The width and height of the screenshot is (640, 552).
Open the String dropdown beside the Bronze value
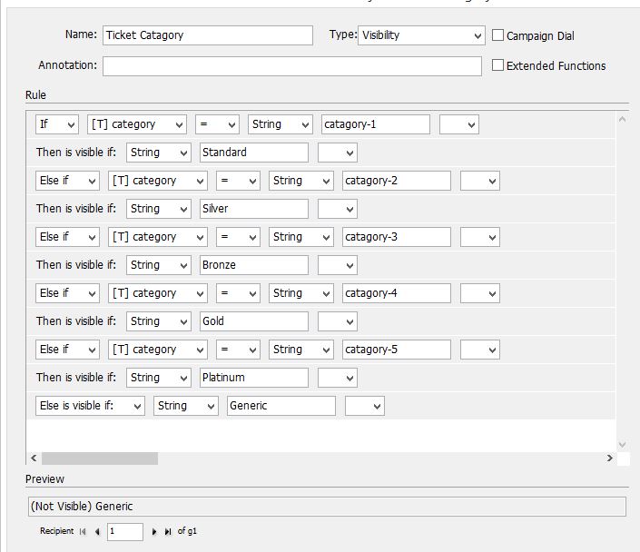click(x=158, y=265)
